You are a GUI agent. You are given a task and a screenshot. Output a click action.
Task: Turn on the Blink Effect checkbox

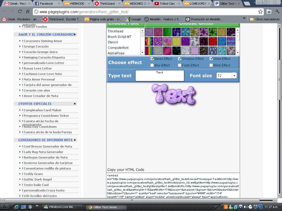click(211, 65)
